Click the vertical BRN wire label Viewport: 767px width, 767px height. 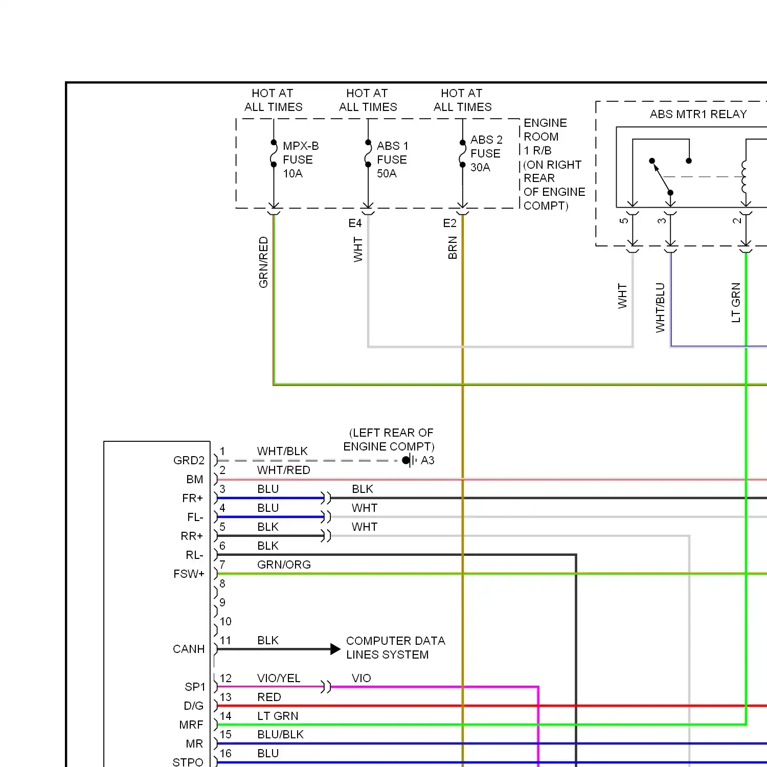453,247
